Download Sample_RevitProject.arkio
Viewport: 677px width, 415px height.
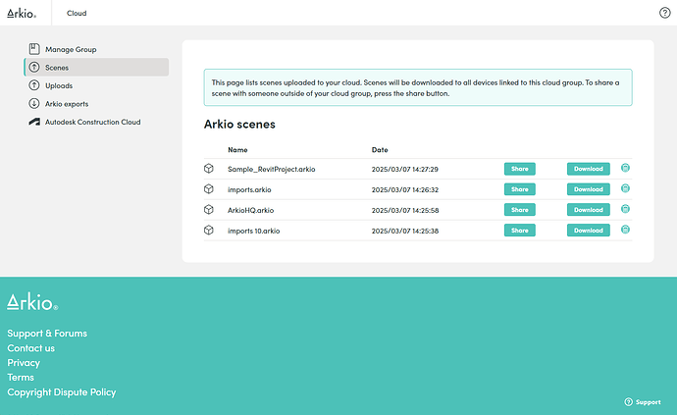click(x=589, y=169)
